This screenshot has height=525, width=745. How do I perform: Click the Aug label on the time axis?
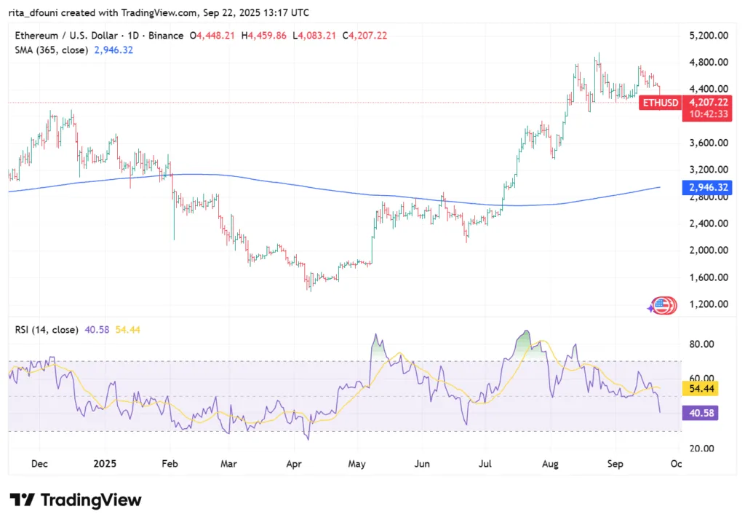[x=550, y=462]
